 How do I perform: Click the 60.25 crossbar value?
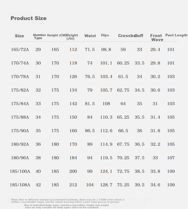click(x=123, y=63)
